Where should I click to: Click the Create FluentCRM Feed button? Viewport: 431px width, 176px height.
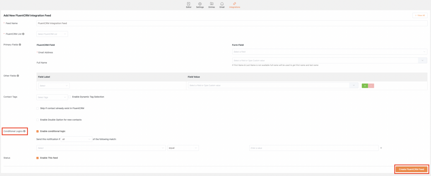point(411,169)
